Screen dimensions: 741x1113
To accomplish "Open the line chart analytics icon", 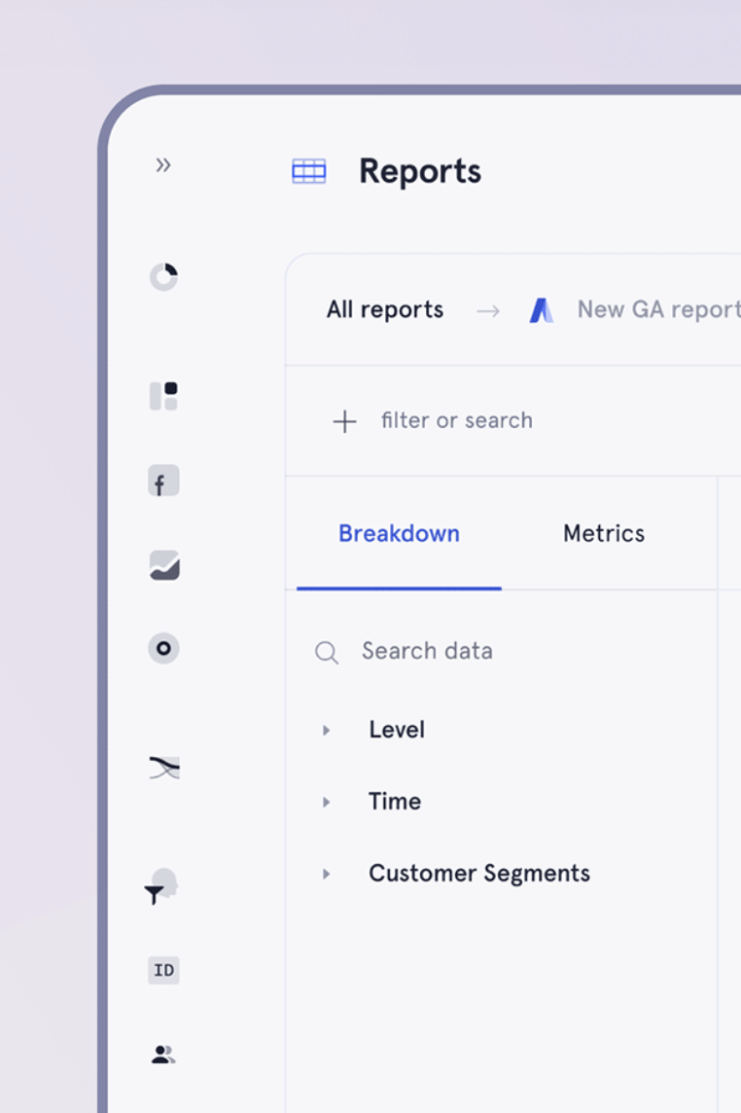I will 163,565.
